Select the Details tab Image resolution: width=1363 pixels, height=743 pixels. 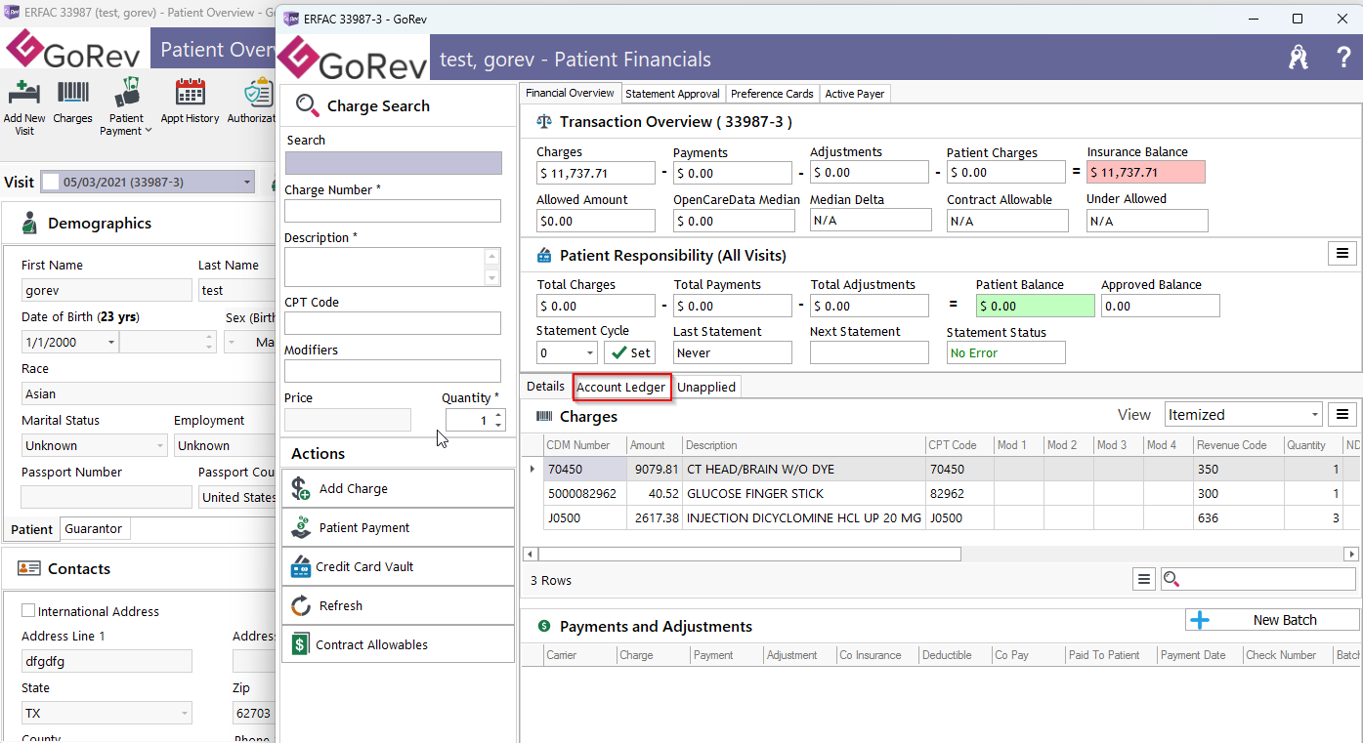pos(546,386)
